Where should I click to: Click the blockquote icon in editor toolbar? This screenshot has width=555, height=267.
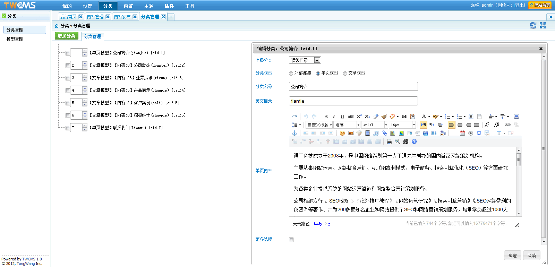click(404, 117)
